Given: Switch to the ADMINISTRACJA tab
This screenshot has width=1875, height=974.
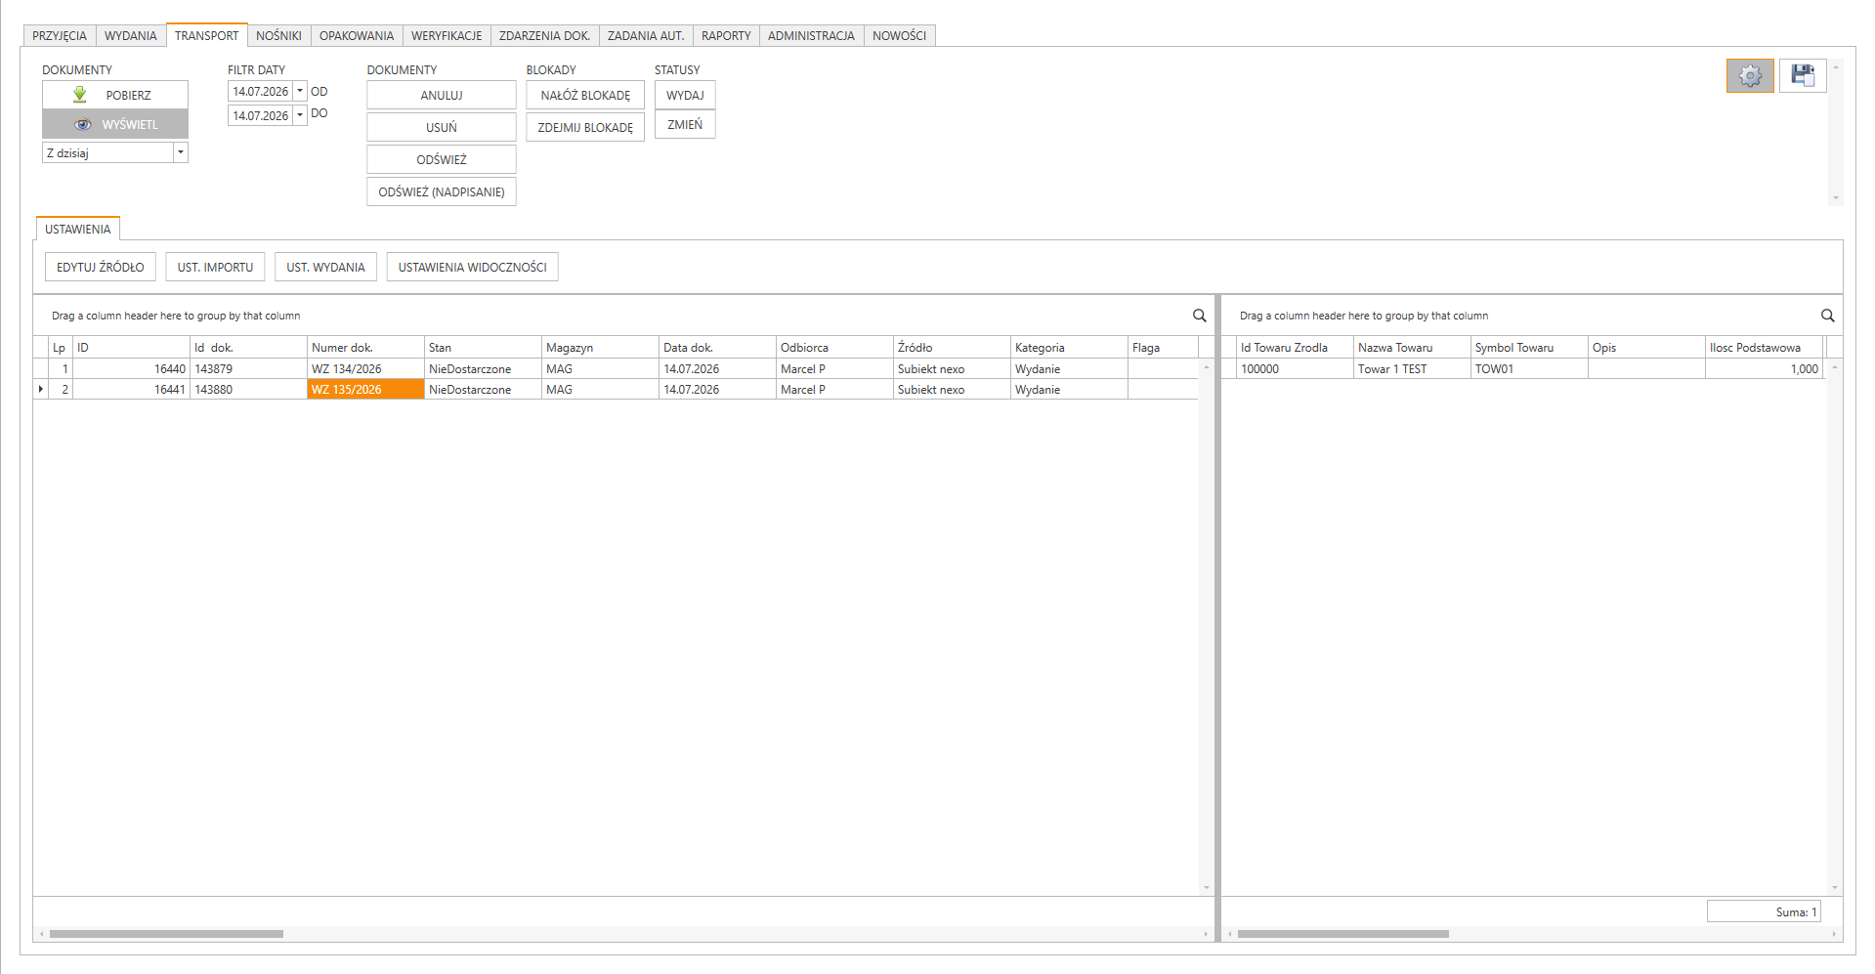Looking at the screenshot, I should pyautogui.click(x=811, y=35).
